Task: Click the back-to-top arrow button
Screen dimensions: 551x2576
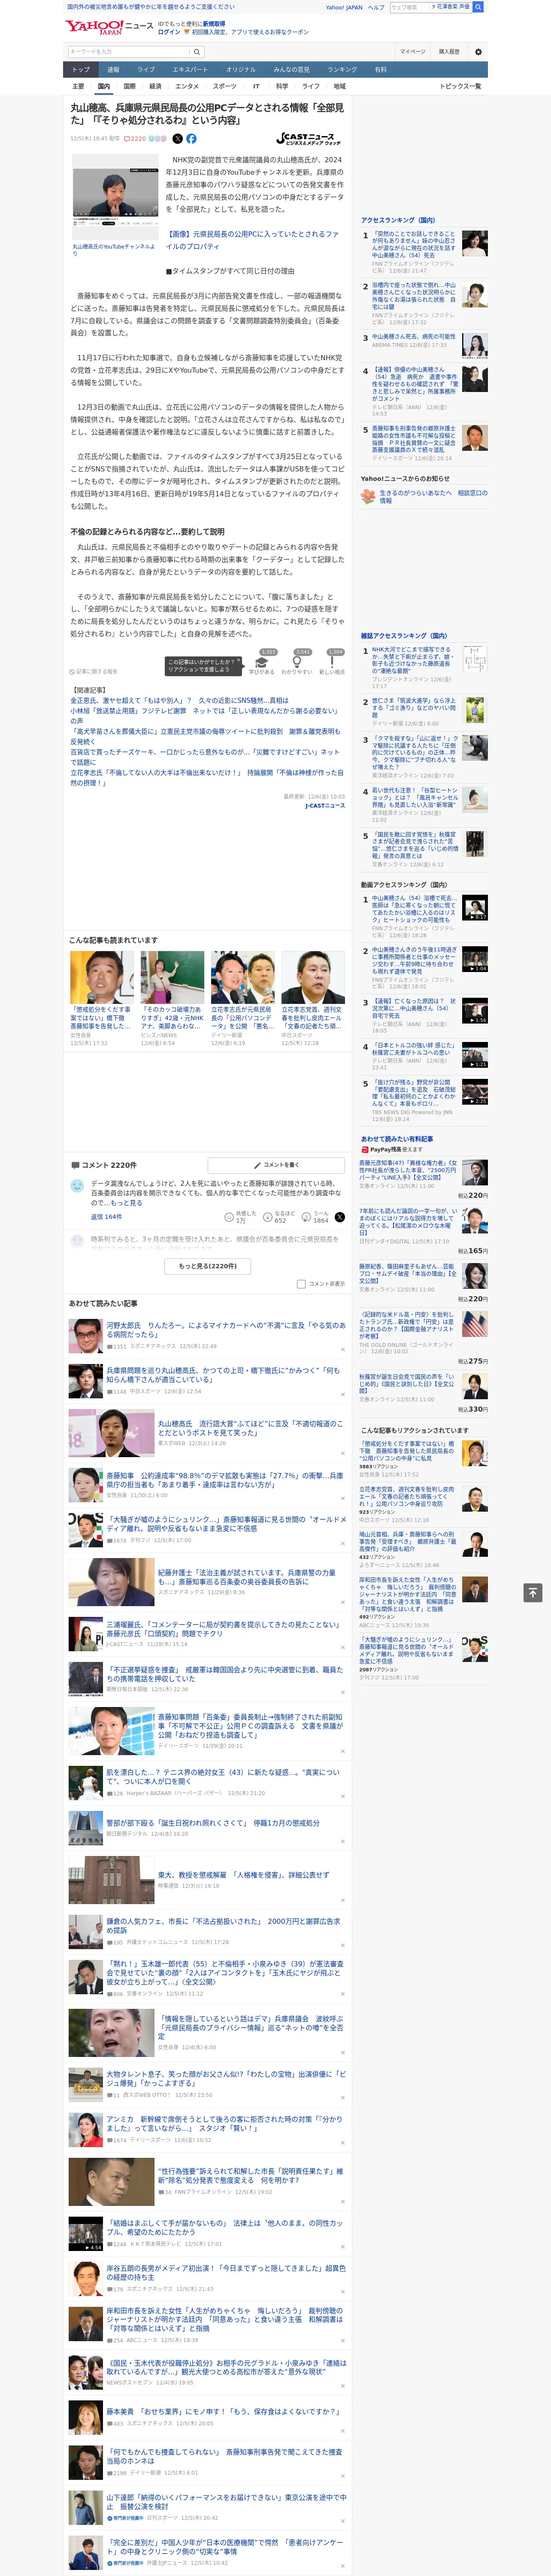Action: tap(532, 1592)
